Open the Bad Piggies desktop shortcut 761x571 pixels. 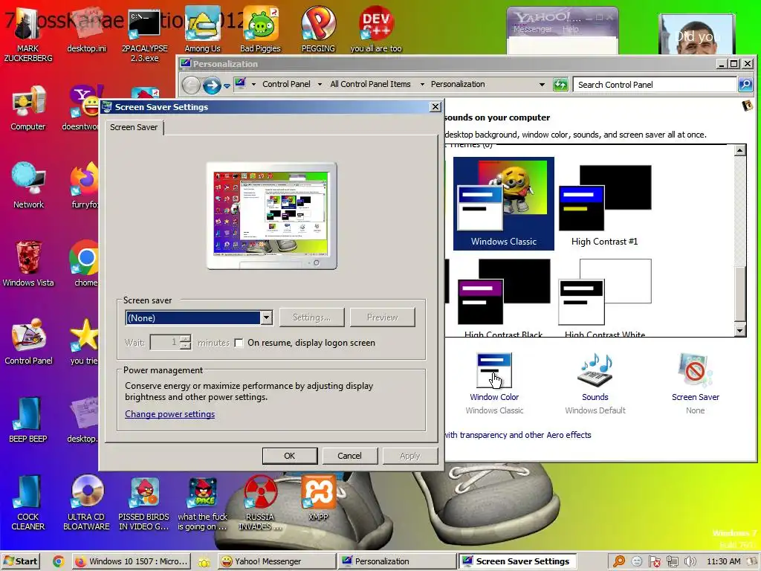point(260,29)
